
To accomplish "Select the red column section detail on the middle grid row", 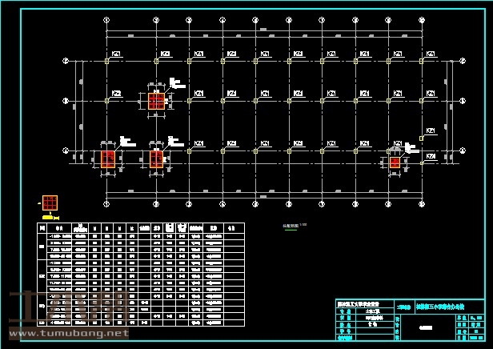I will tap(156, 101).
